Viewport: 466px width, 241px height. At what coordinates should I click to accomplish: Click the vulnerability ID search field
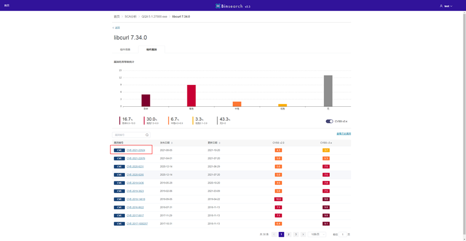coord(129,135)
